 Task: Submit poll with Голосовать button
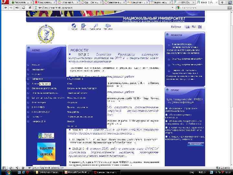(x=195, y=144)
